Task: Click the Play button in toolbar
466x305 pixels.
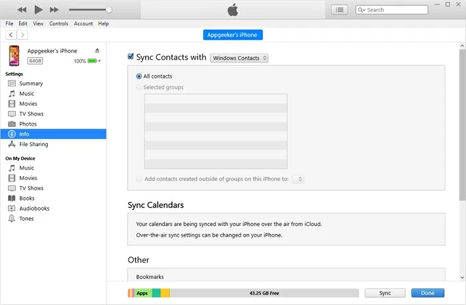Action: pyautogui.click(x=38, y=9)
